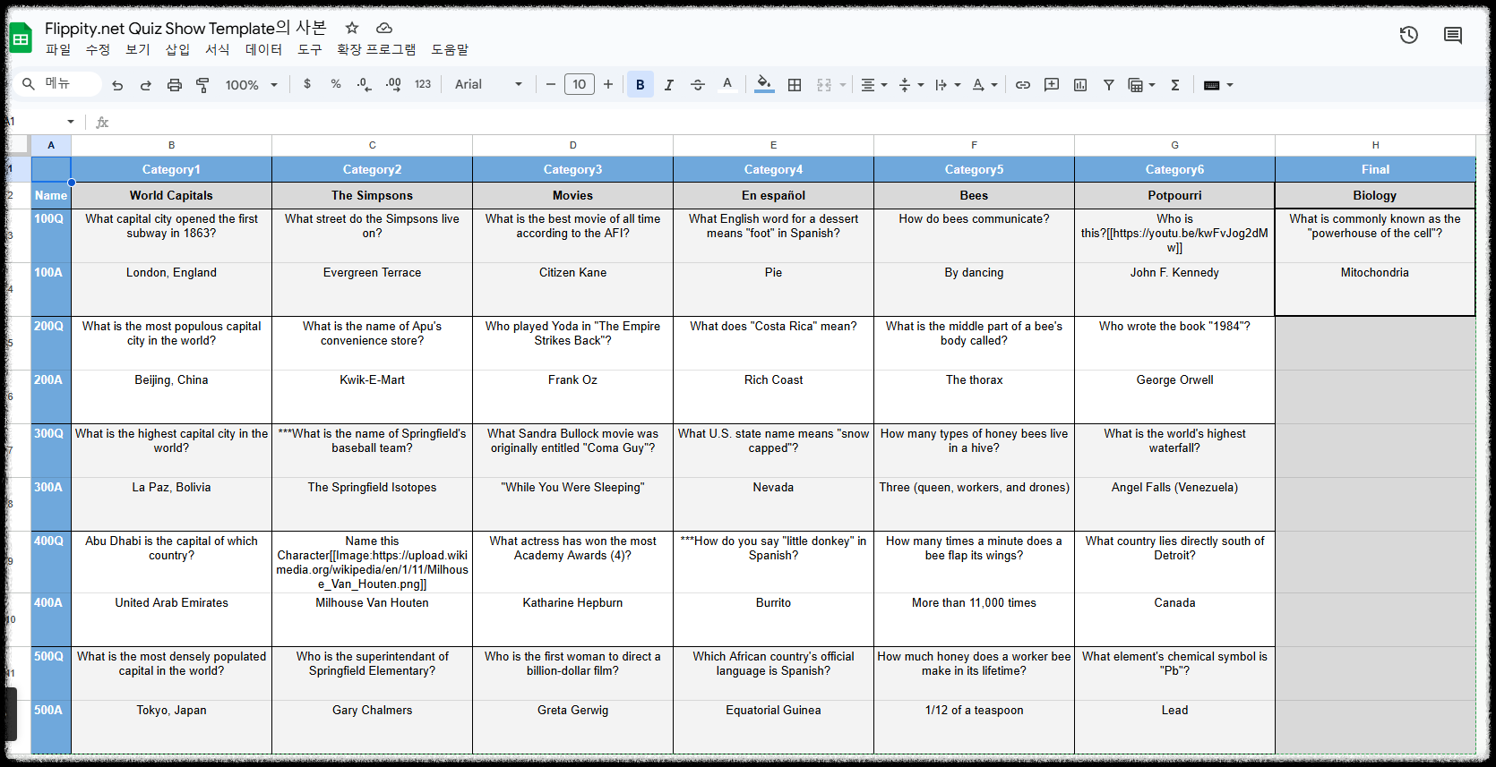Image resolution: width=1496 pixels, height=767 pixels.
Task: Open the text wrapping dropdown
Action: (947, 84)
